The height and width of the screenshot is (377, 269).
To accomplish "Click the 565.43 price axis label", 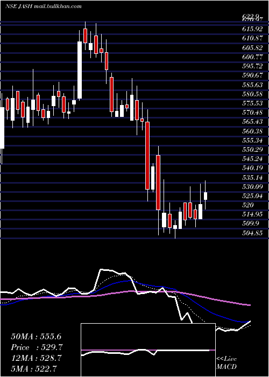I will 252,122.
